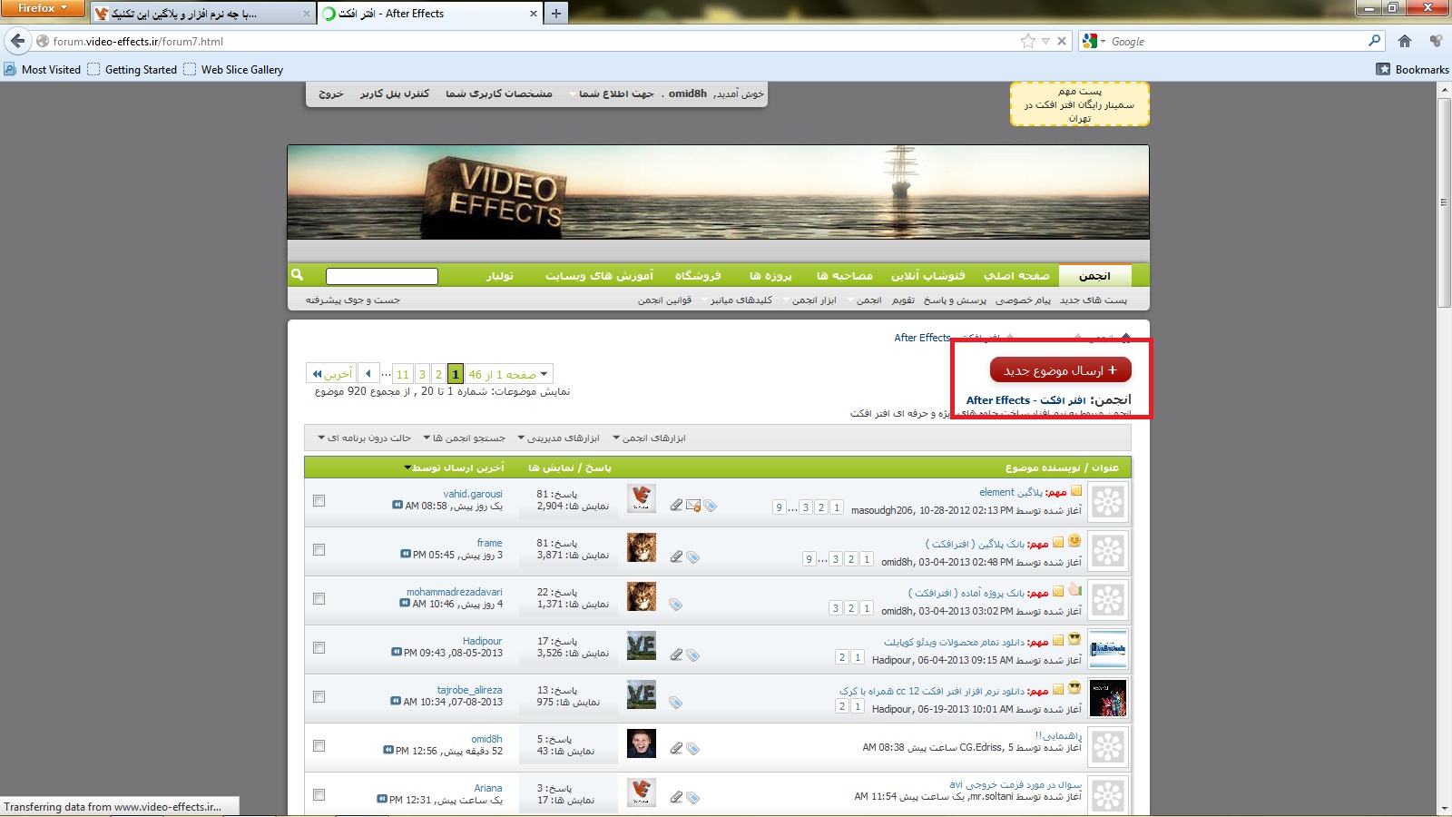Open the 'کلیدهای میانبر' submenu
This screenshot has width=1452, height=817.
click(737, 300)
